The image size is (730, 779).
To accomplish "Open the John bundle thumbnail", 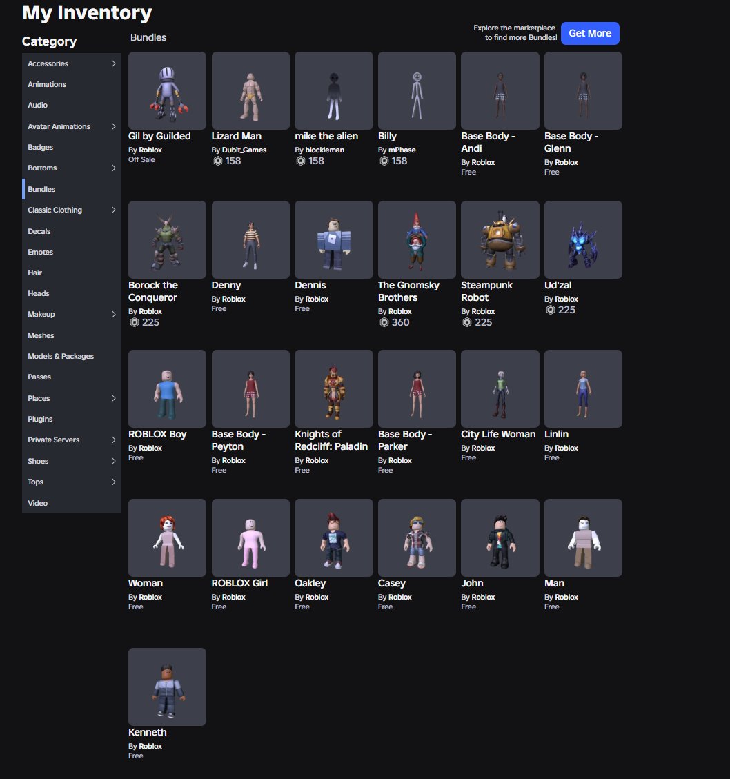I will coord(500,538).
